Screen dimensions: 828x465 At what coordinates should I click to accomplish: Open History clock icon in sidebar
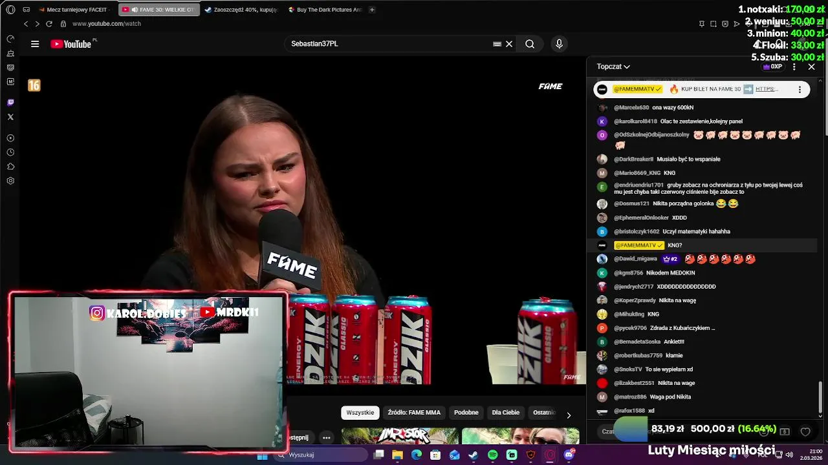(x=10, y=152)
